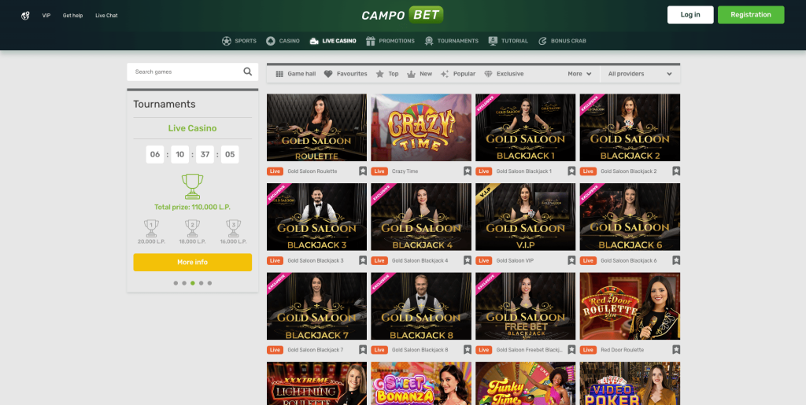This screenshot has width=806, height=405.
Task: Open Video Poker game thumbnail
Action: click(630, 384)
